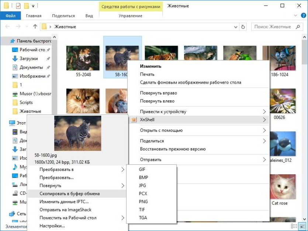Choose Печать in context menu

tap(147, 74)
